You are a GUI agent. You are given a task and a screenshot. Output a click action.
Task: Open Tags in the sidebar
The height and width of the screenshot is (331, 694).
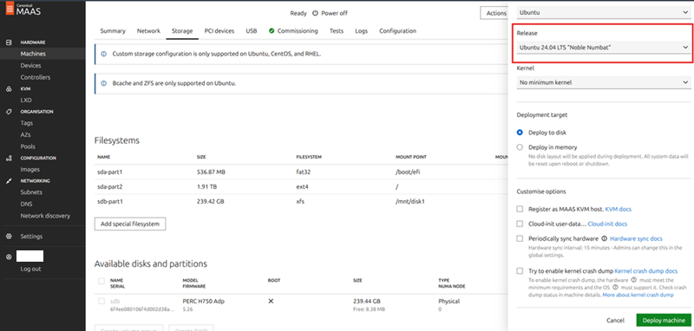click(27, 123)
